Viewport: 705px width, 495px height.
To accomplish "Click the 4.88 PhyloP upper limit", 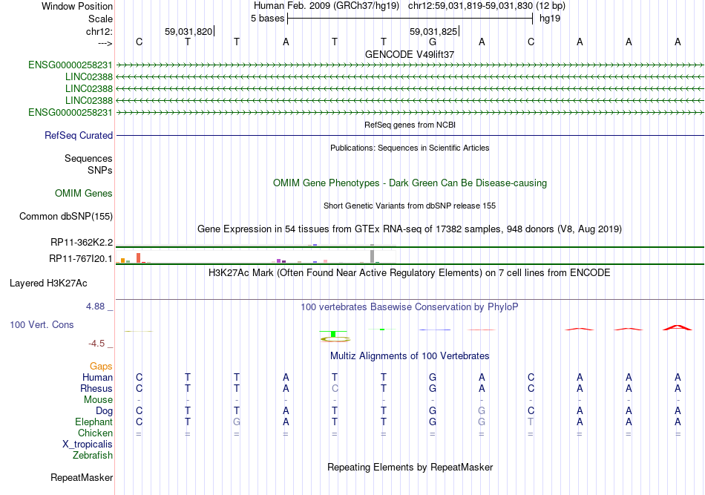I will click(x=95, y=306).
